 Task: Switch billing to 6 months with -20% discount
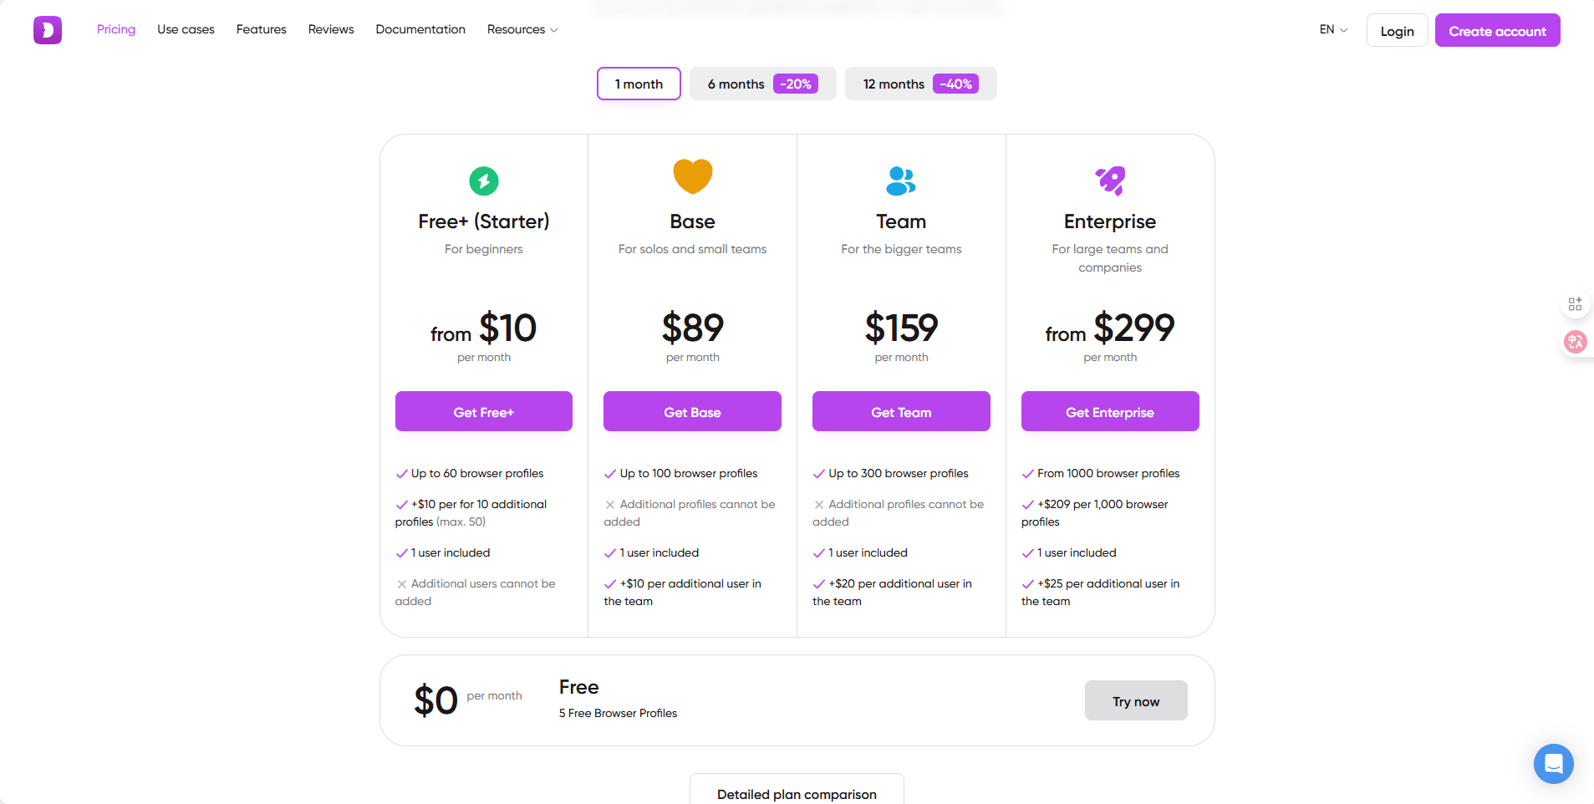761,84
